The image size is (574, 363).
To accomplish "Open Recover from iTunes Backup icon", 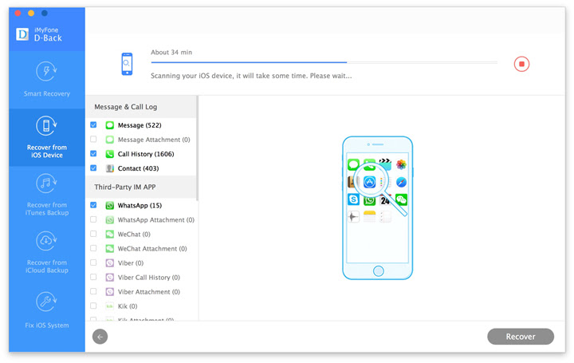I will tap(46, 183).
